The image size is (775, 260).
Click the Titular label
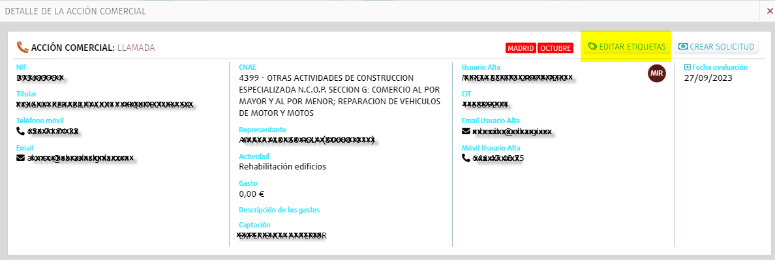click(26, 94)
